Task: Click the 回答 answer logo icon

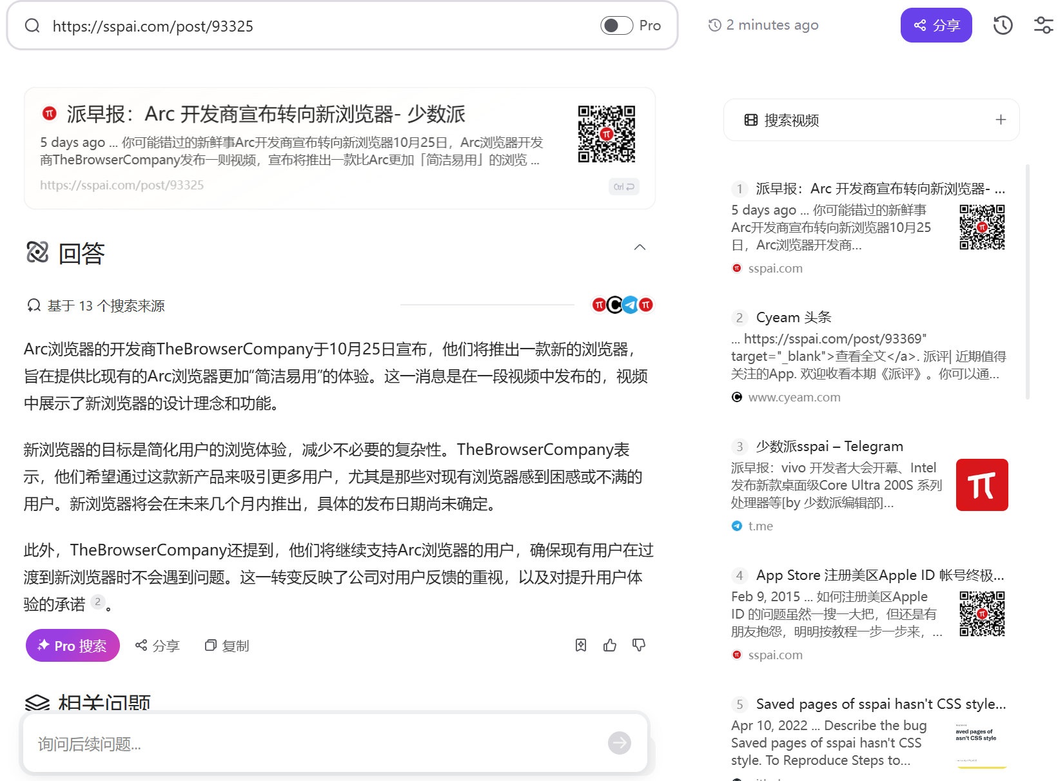Action: 37,252
